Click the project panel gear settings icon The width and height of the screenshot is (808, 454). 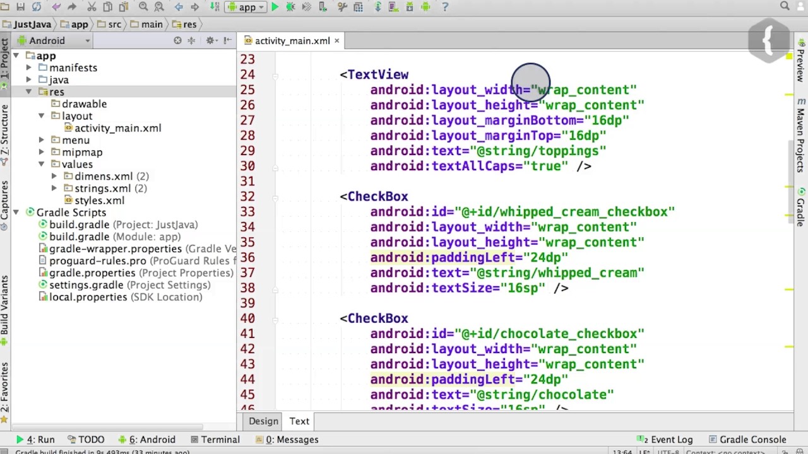click(211, 40)
